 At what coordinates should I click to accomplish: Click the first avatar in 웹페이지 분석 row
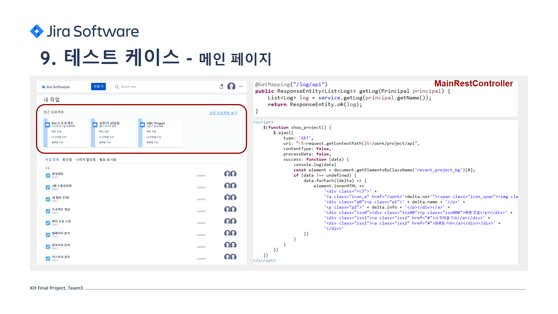point(227,233)
